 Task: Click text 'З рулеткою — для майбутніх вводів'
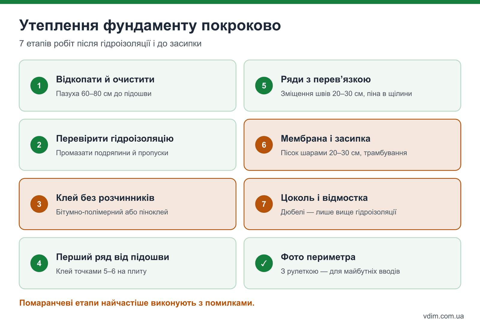[340, 271]
